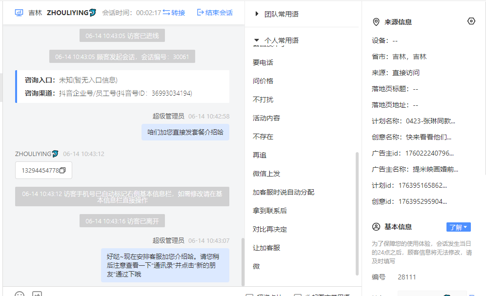Select the 对比再决定 quick phrase
Viewport: 486px width, 296px height.
270,229
